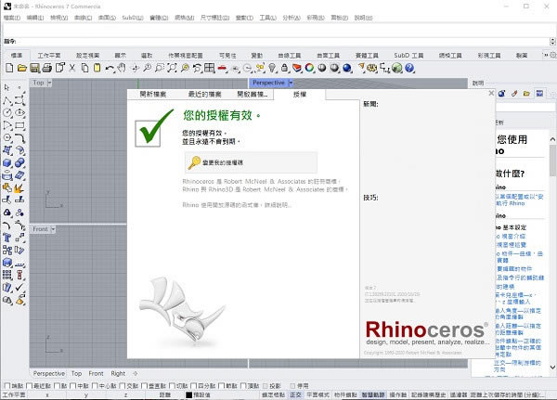Click the 變更我的授權碼 license key button
The width and height of the screenshot is (557, 400).
coord(251,162)
